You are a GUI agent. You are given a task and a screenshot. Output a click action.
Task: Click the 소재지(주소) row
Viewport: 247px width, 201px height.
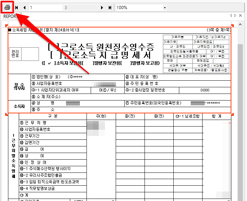click(131, 97)
